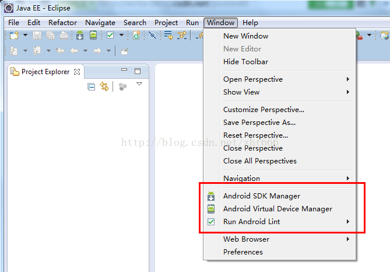Click the Next Annotation toolbar icon

[13, 51]
